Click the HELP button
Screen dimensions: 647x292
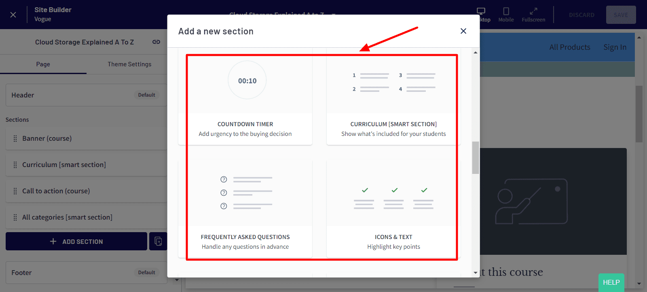click(x=611, y=282)
